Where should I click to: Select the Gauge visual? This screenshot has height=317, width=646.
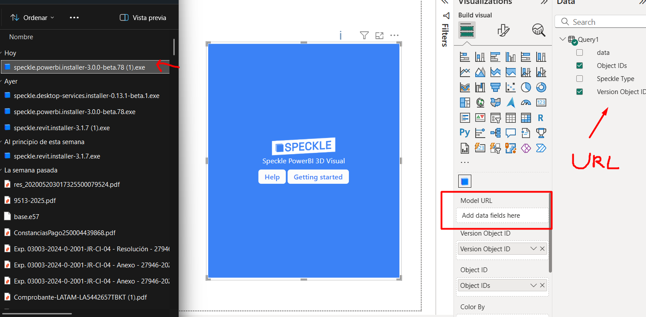pyautogui.click(x=526, y=102)
